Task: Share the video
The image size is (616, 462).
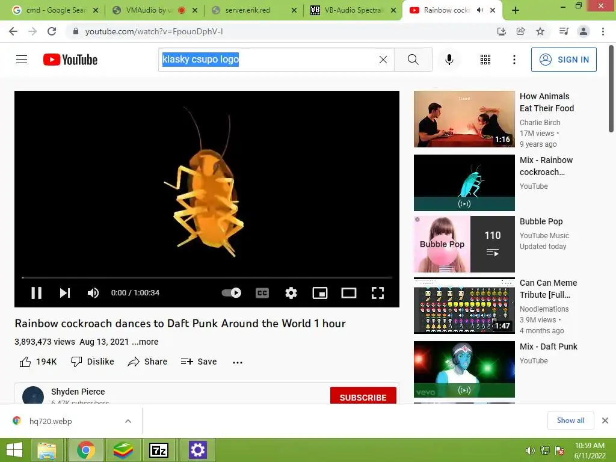Action: point(147,362)
